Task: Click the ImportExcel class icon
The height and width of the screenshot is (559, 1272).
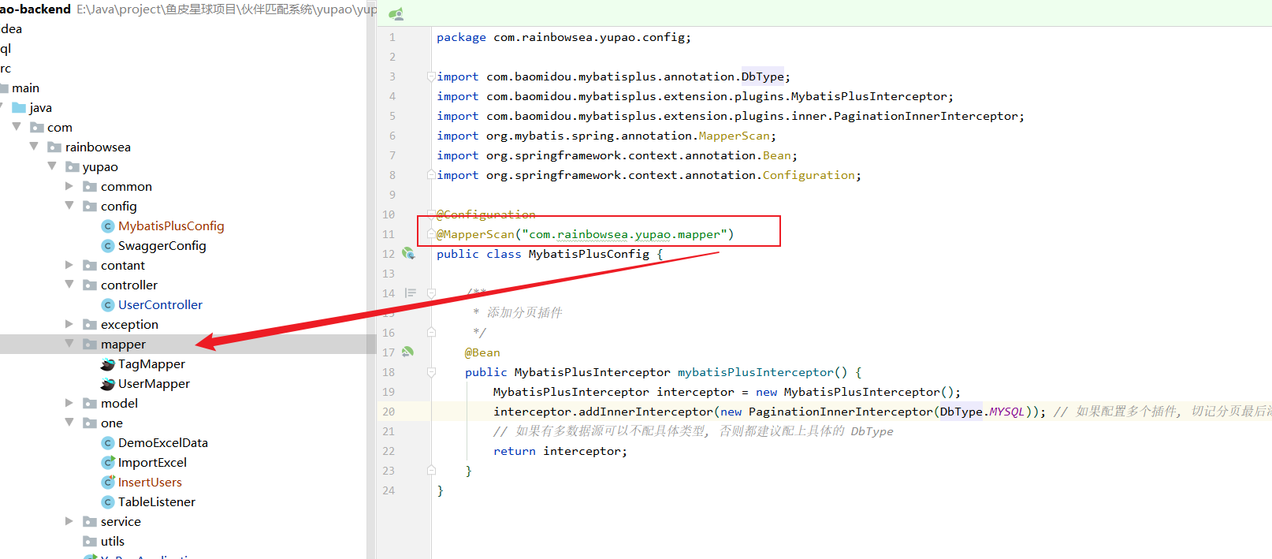Action: pyautogui.click(x=108, y=463)
